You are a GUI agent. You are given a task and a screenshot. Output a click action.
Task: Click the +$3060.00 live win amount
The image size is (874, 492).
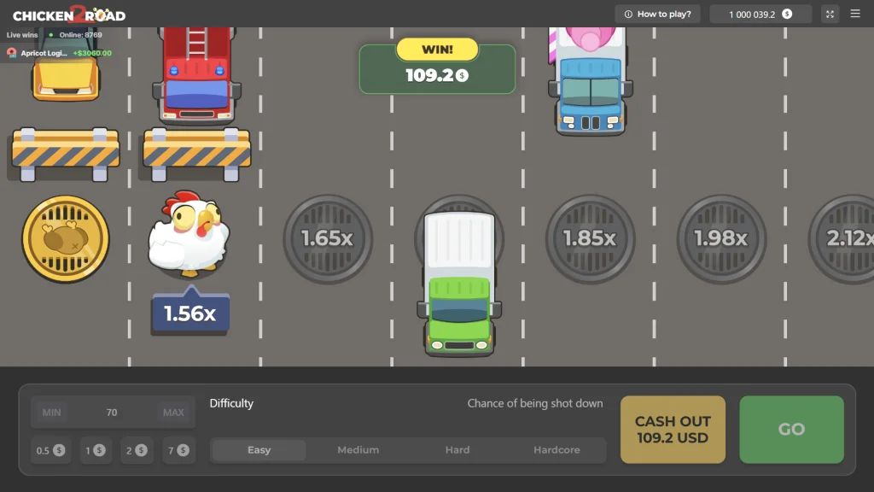(x=92, y=53)
